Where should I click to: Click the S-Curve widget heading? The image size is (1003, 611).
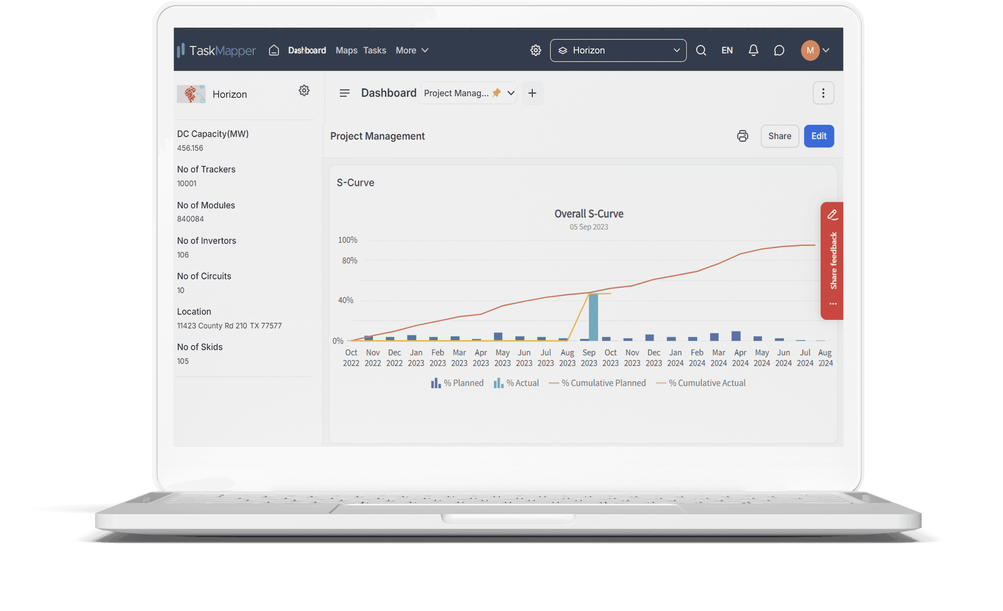[355, 182]
